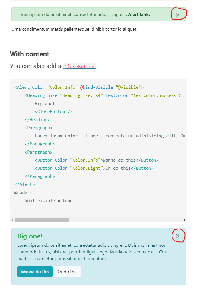
Task: Click the "Big one!" alert heading text
Action: click(30, 236)
